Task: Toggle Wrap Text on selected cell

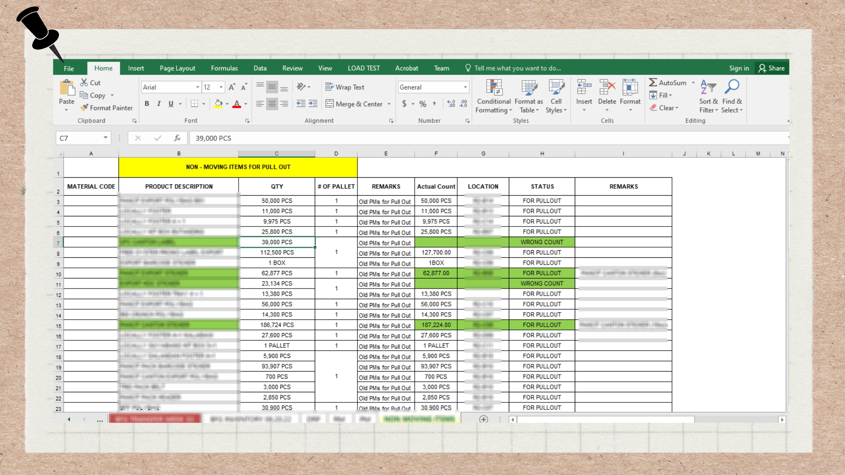Action: (x=345, y=87)
